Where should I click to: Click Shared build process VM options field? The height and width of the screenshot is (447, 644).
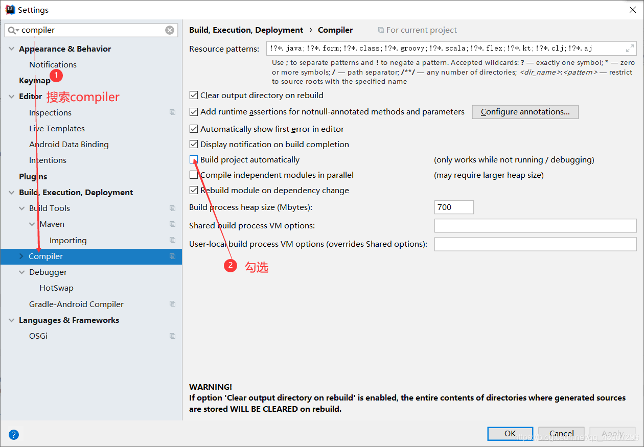click(x=535, y=225)
